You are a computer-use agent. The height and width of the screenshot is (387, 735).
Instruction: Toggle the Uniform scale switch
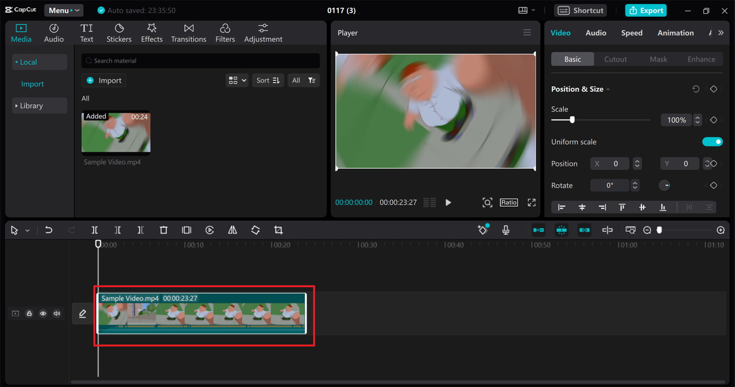[713, 142]
